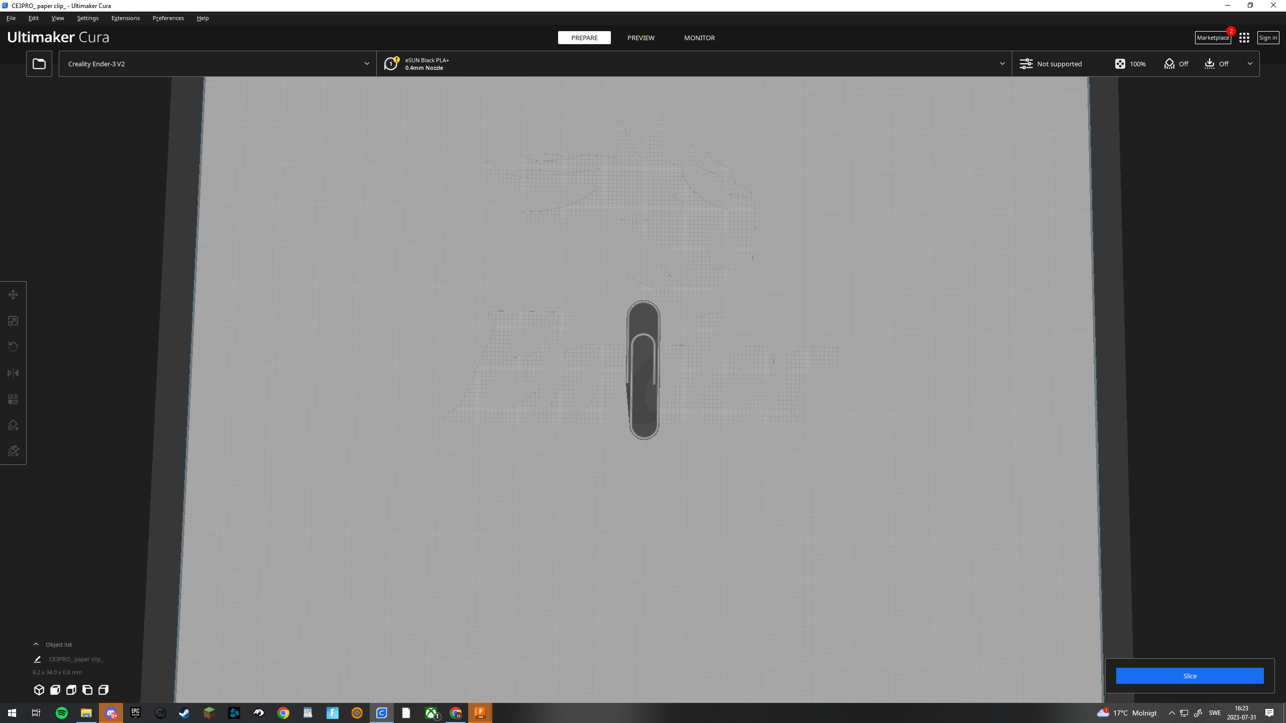This screenshot has width=1286, height=723.
Task: Open Epic Games launcher from taskbar
Action: [136, 713]
